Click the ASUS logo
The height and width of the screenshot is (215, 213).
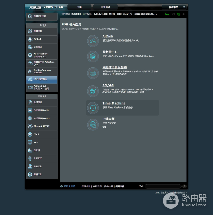coord(35,7)
